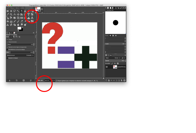The image size is (196, 133).
Task: Toggle select transparent areas checkbox
Action: pyautogui.click(x=8, y=47)
